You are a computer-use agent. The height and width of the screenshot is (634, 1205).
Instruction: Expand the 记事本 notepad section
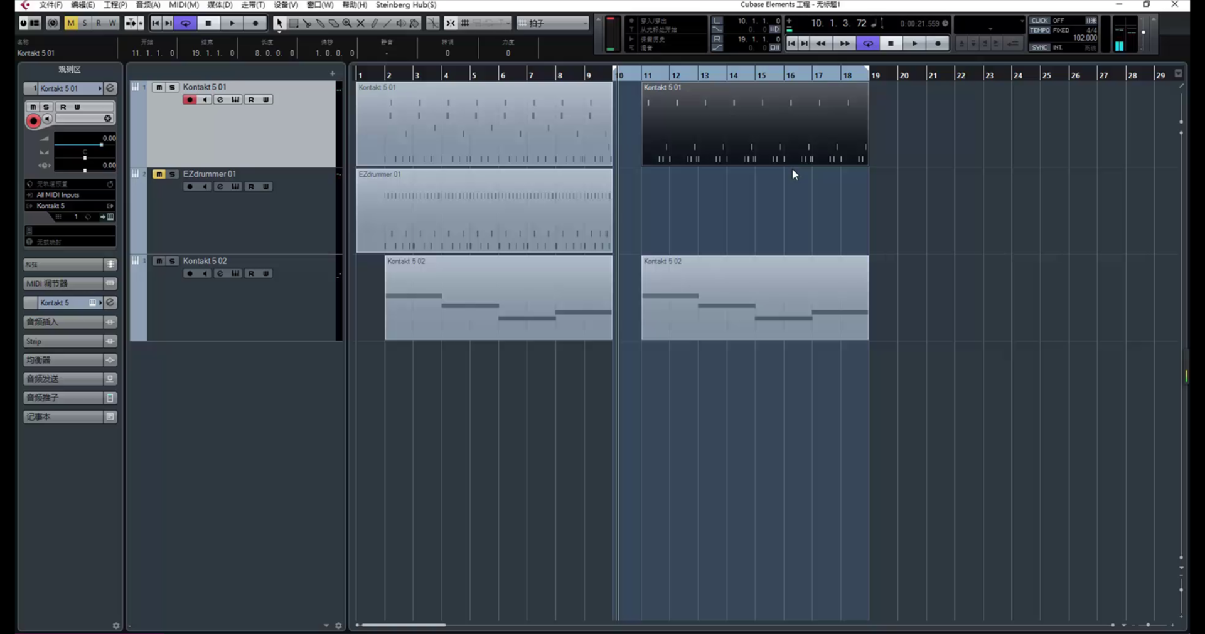(70, 417)
